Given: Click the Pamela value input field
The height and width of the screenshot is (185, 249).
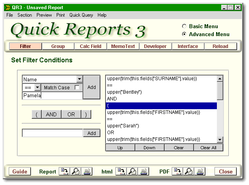Looking at the screenshot, I should [x=52, y=96].
